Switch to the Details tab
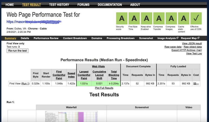The image size is (209, 122). [25, 38]
